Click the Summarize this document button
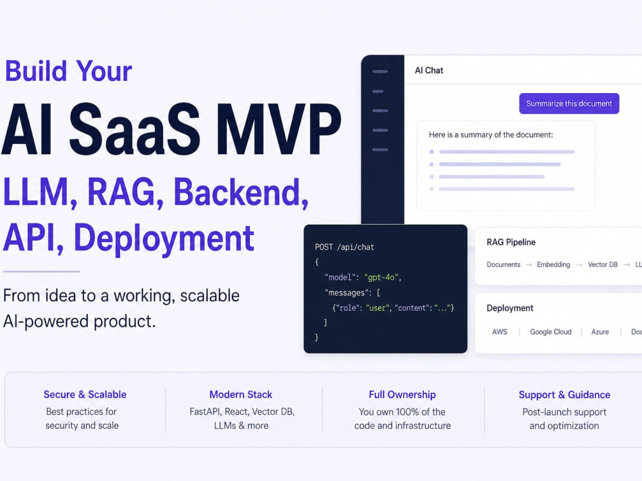 coord(569,103)
